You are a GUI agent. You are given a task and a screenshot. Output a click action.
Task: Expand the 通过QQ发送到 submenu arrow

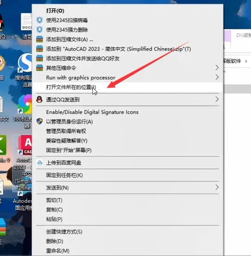pos(217,99)
